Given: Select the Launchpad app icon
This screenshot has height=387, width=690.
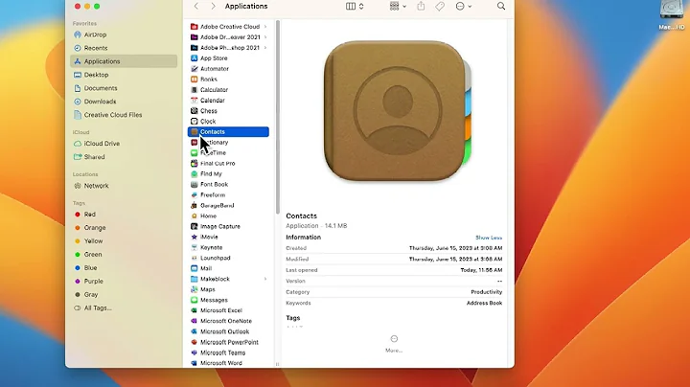Looking at the screenshot, I should pos(194,258).
